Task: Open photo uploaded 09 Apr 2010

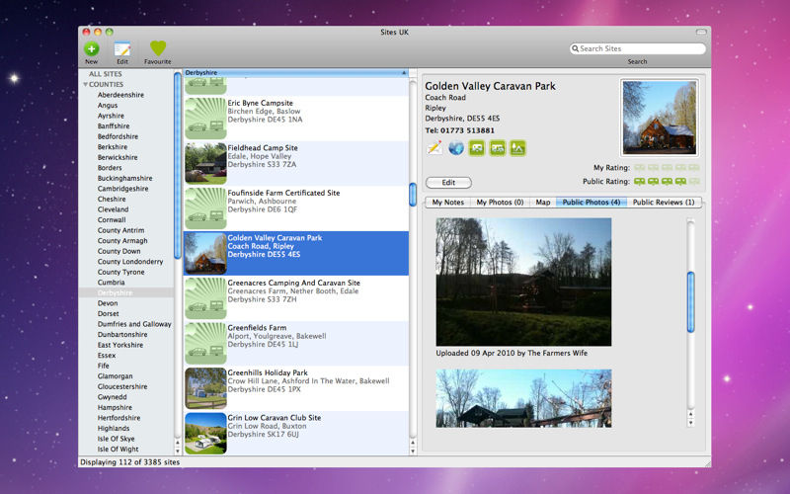Action: click(x=523, y=282)
